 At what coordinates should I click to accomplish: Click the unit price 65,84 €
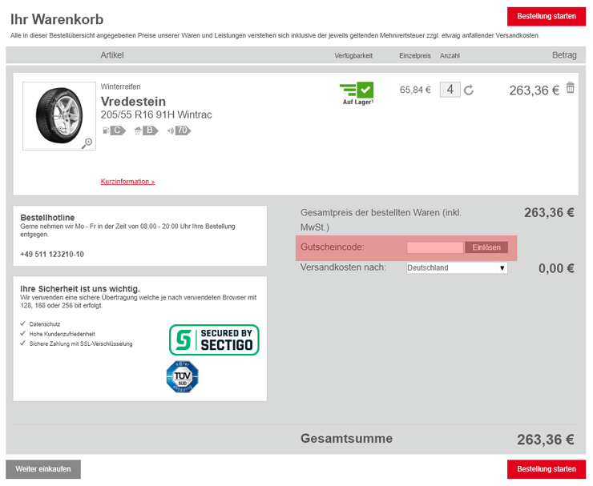415,90
